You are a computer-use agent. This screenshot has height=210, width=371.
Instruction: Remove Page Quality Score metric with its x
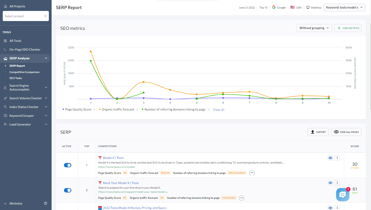pyautogui.click(x=94, y=109)
